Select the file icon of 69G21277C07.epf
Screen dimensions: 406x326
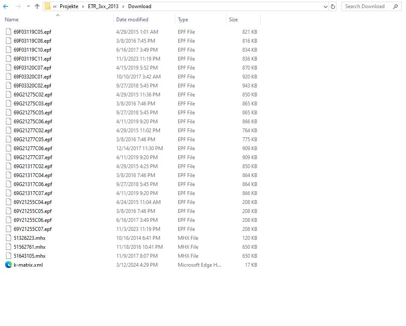click(9, 157)
